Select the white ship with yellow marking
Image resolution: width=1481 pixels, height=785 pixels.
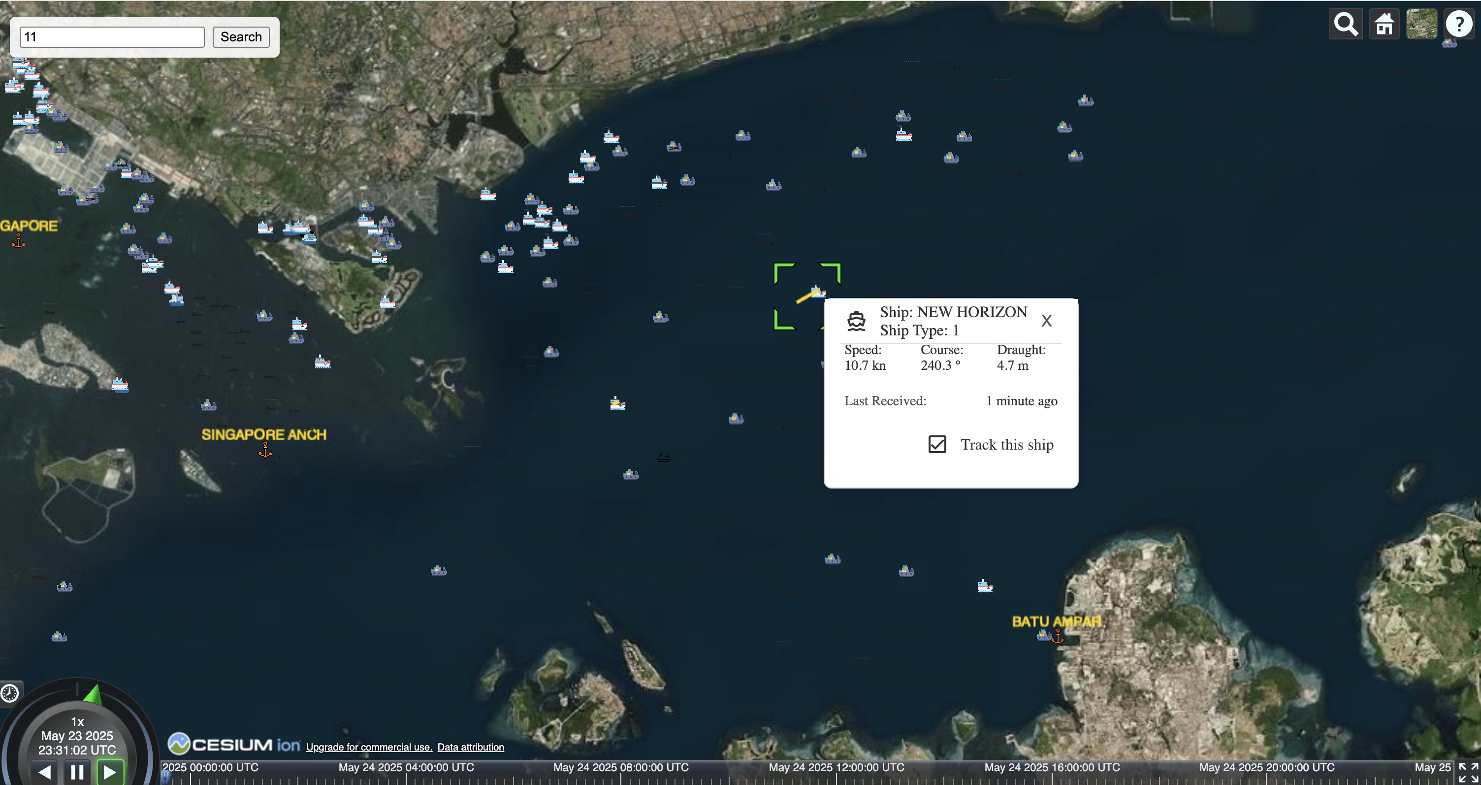tap(617, 403)
